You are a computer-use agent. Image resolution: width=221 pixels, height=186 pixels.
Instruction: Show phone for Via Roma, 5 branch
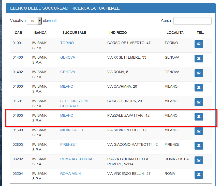pos(199,73)
